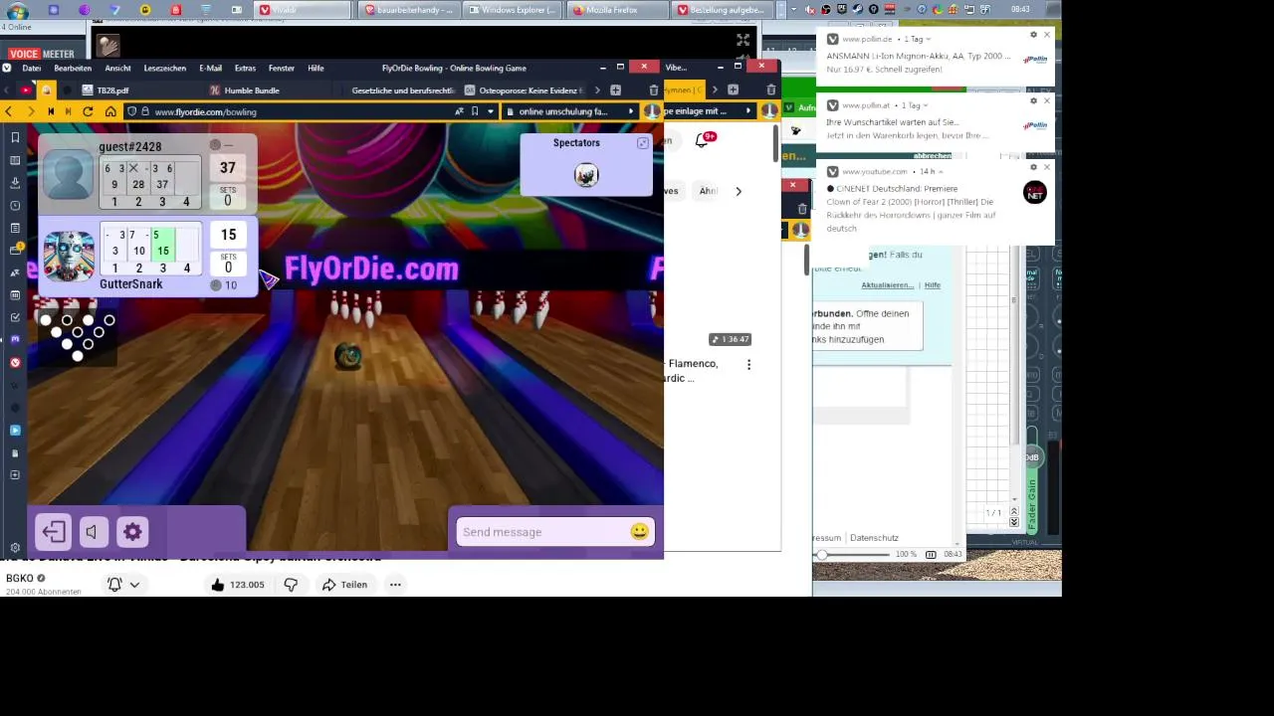Click the Aktualisieren link
The image size is (1274, 716).
tap(888, 285)
